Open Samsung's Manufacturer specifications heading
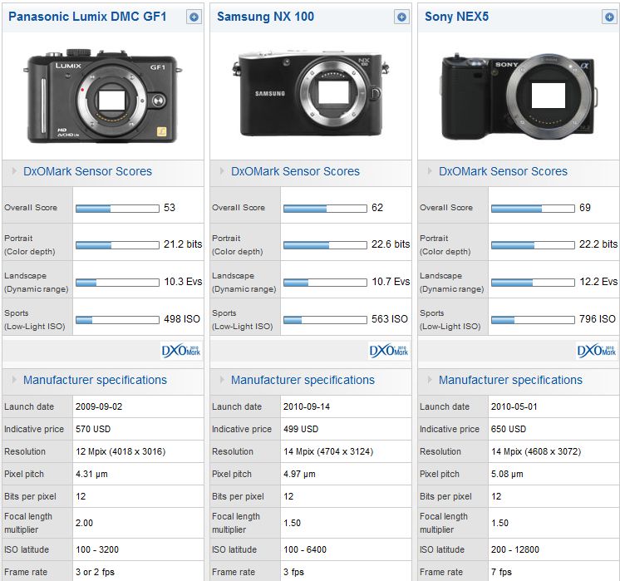Viewport: 620px width, 581px height. click(x=303, y=380)
